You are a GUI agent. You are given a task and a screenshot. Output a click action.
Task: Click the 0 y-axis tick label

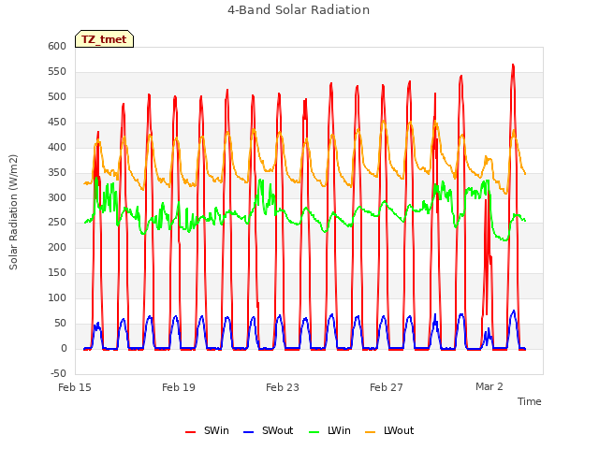pyautogui.click(x=64, y=348)
